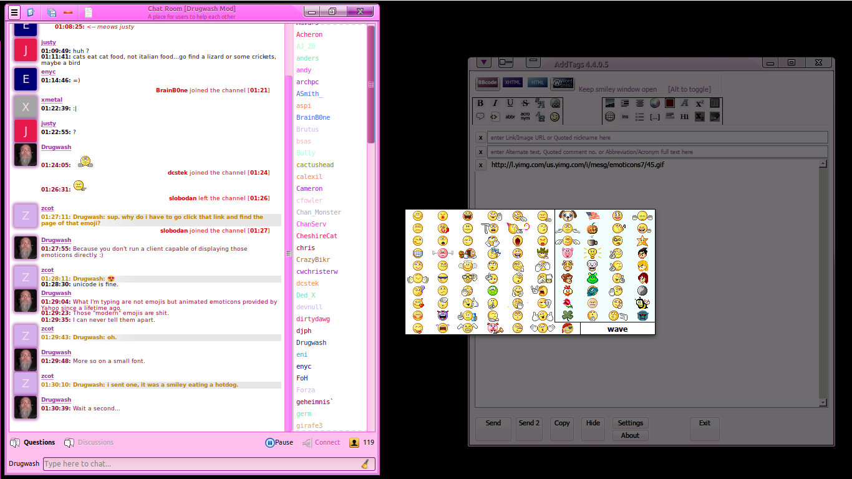Insert quote speech-bubble tag in AddTags

click(480, 117)
